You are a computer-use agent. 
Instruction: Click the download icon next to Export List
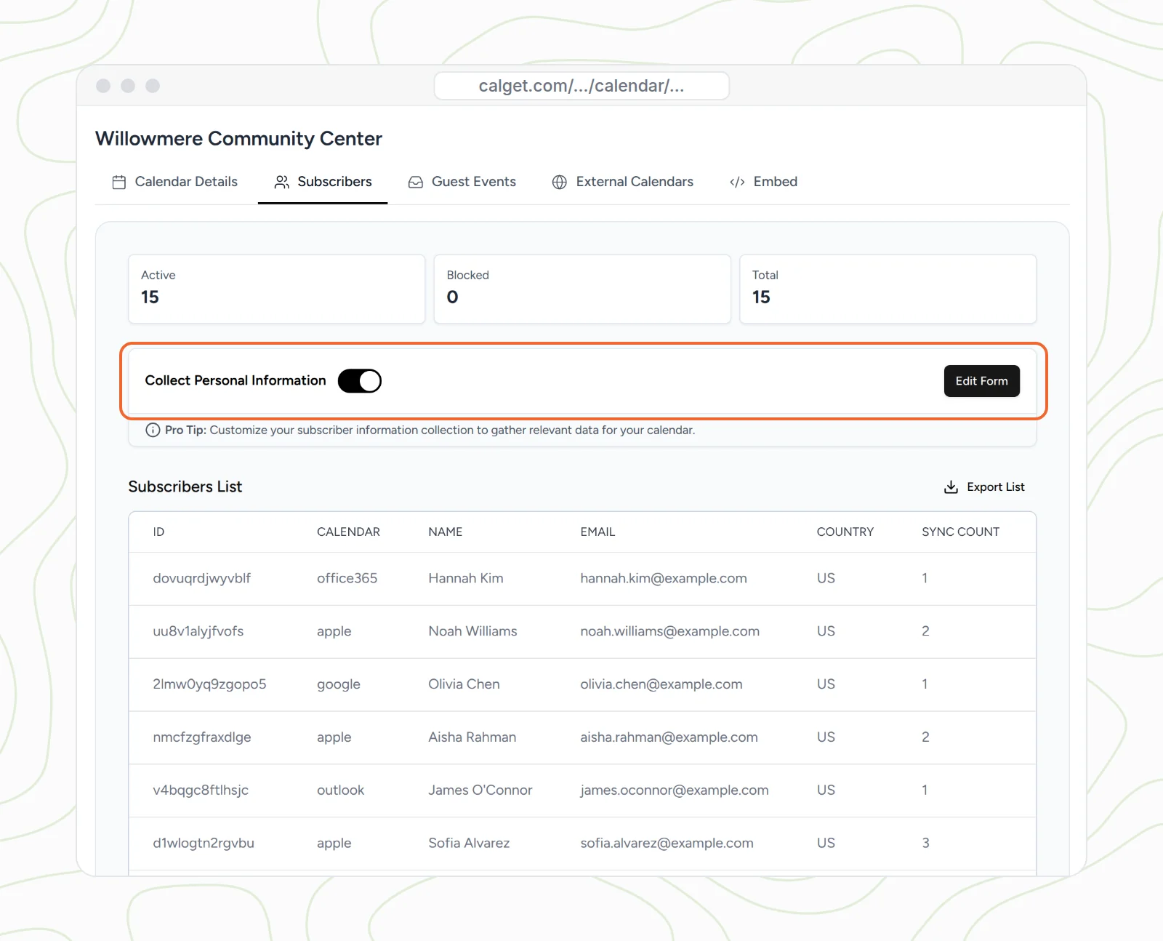click(951, 487)
